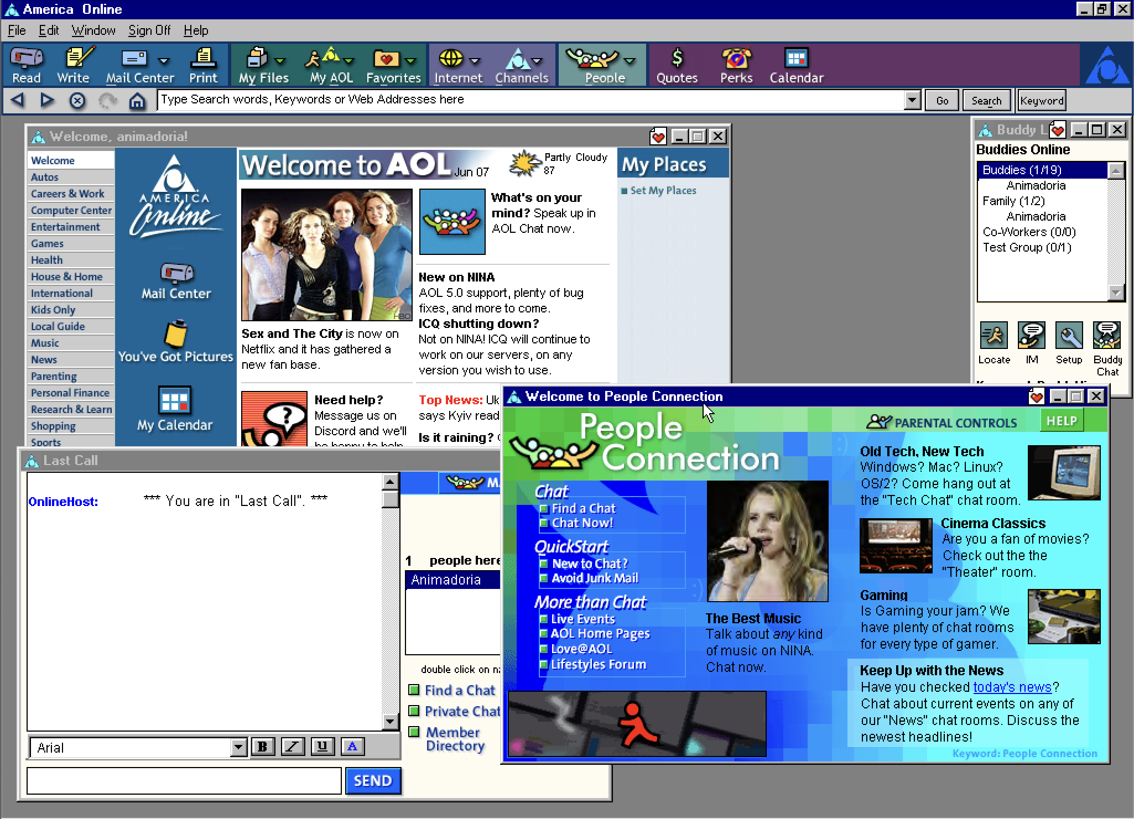Open the Calendar toolbar icon
This screenshot has height=819, width=1134.
797,65
